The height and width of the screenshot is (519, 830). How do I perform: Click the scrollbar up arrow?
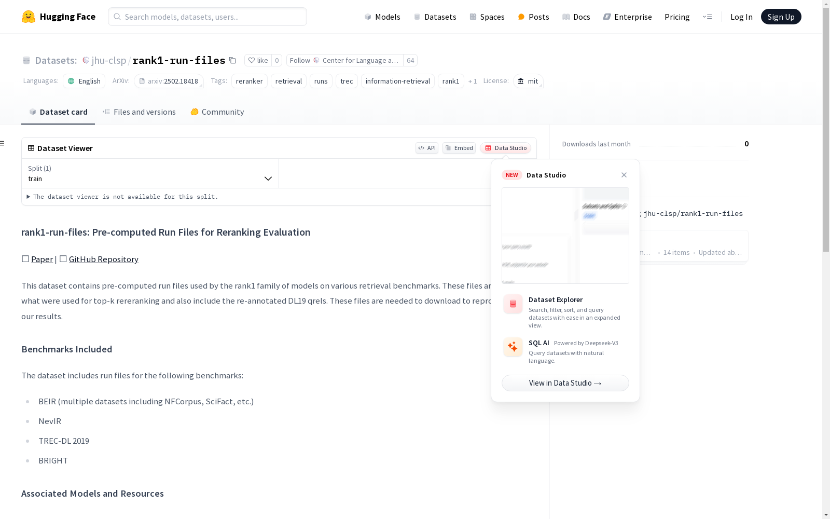pos(826,4)
